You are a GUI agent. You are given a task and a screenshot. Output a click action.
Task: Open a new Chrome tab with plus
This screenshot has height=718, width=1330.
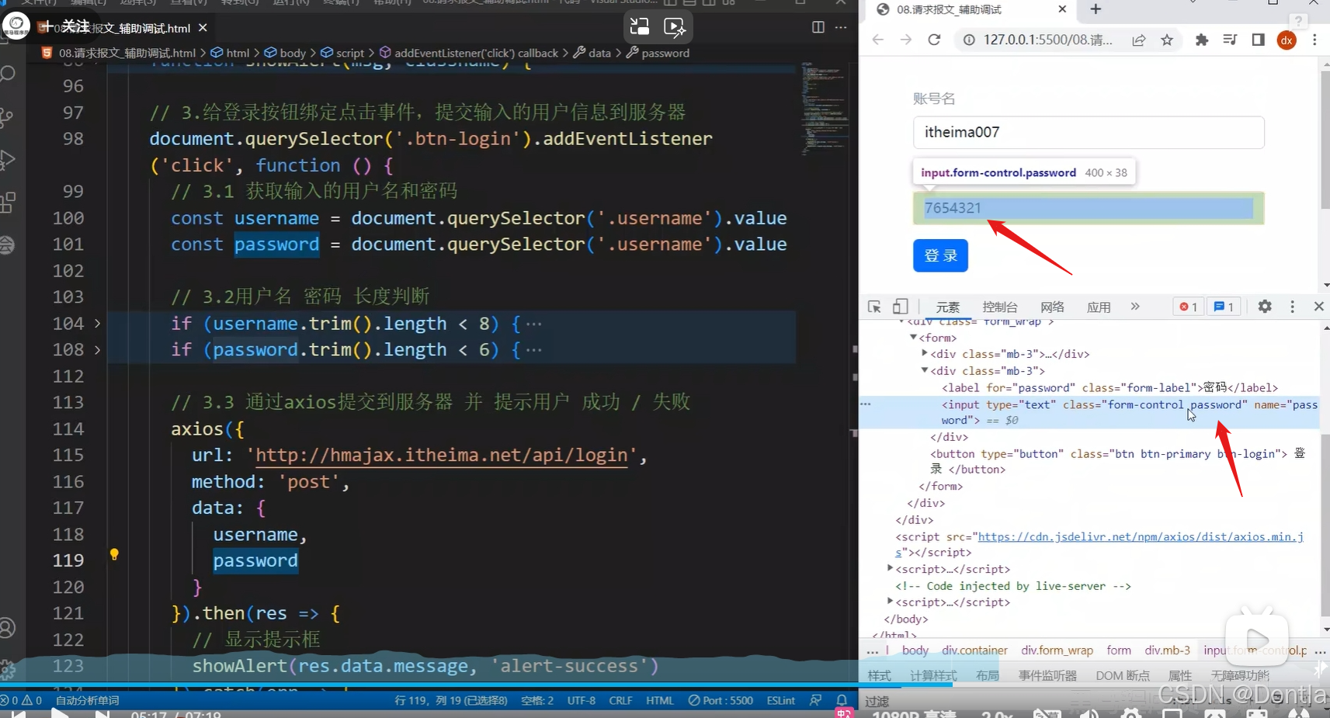tap(1096, 9)
